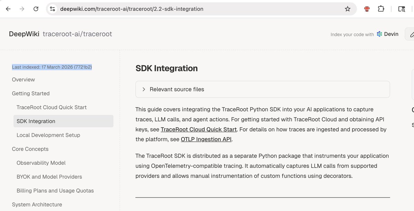This screenshot has height=211, width=414.
Task: Click the address bar URL field
Action: pos(201,9)
